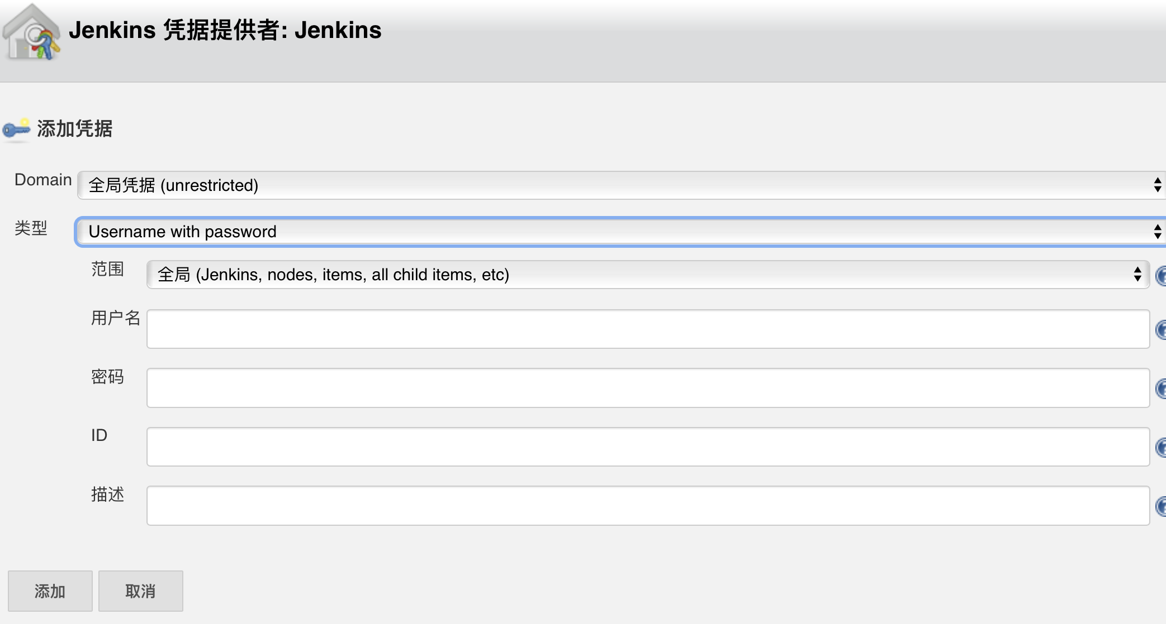This screenshot has height=624, width=1166.
Task: Click inside the 描述 description field
Action: (647, 506)
